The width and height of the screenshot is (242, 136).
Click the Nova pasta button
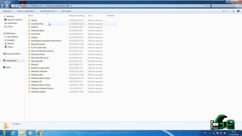[66, 11]
